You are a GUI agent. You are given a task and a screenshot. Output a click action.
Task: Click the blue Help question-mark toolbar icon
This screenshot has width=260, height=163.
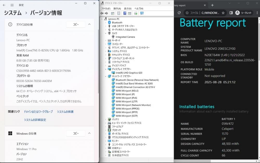click(125, 13)
